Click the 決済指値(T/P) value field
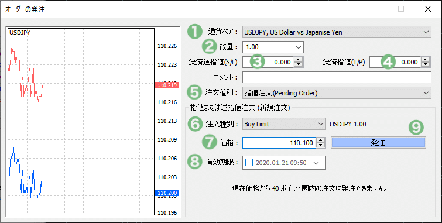Screen dimensions: 442x223 (395, 62)
